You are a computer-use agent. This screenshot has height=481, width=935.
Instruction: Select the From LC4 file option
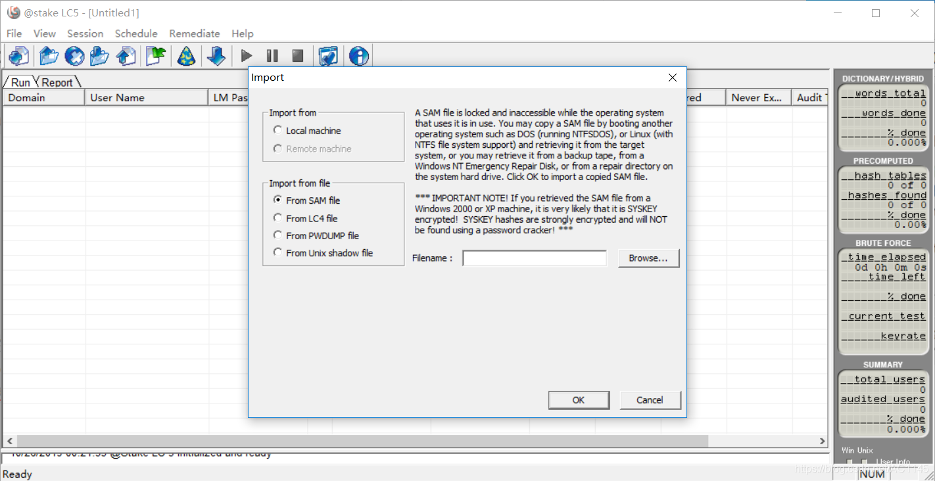tap(277, 218)
